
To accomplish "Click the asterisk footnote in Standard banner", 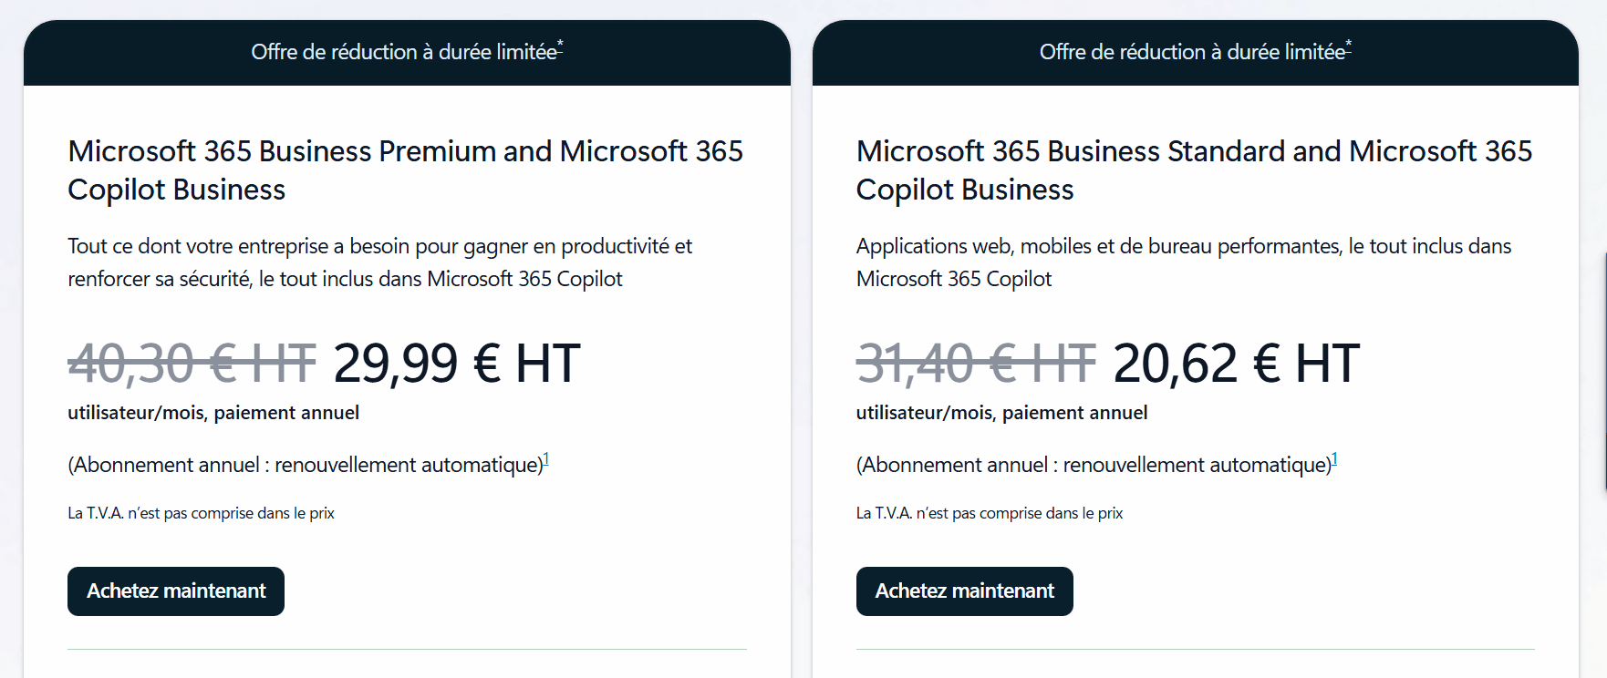I will pyautogui.click(x=1349, y=46).
